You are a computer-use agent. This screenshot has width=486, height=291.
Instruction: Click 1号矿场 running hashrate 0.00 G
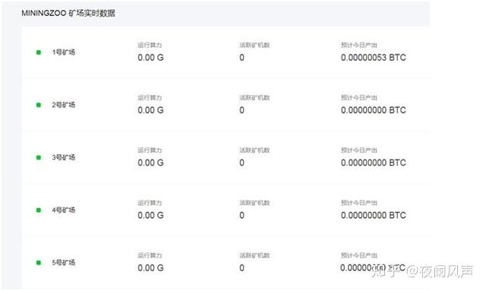click(150, 58)
